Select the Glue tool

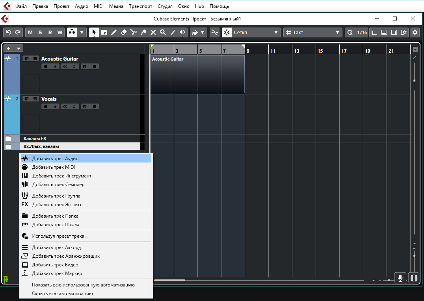pyautogui.click(x=143, y=33)
